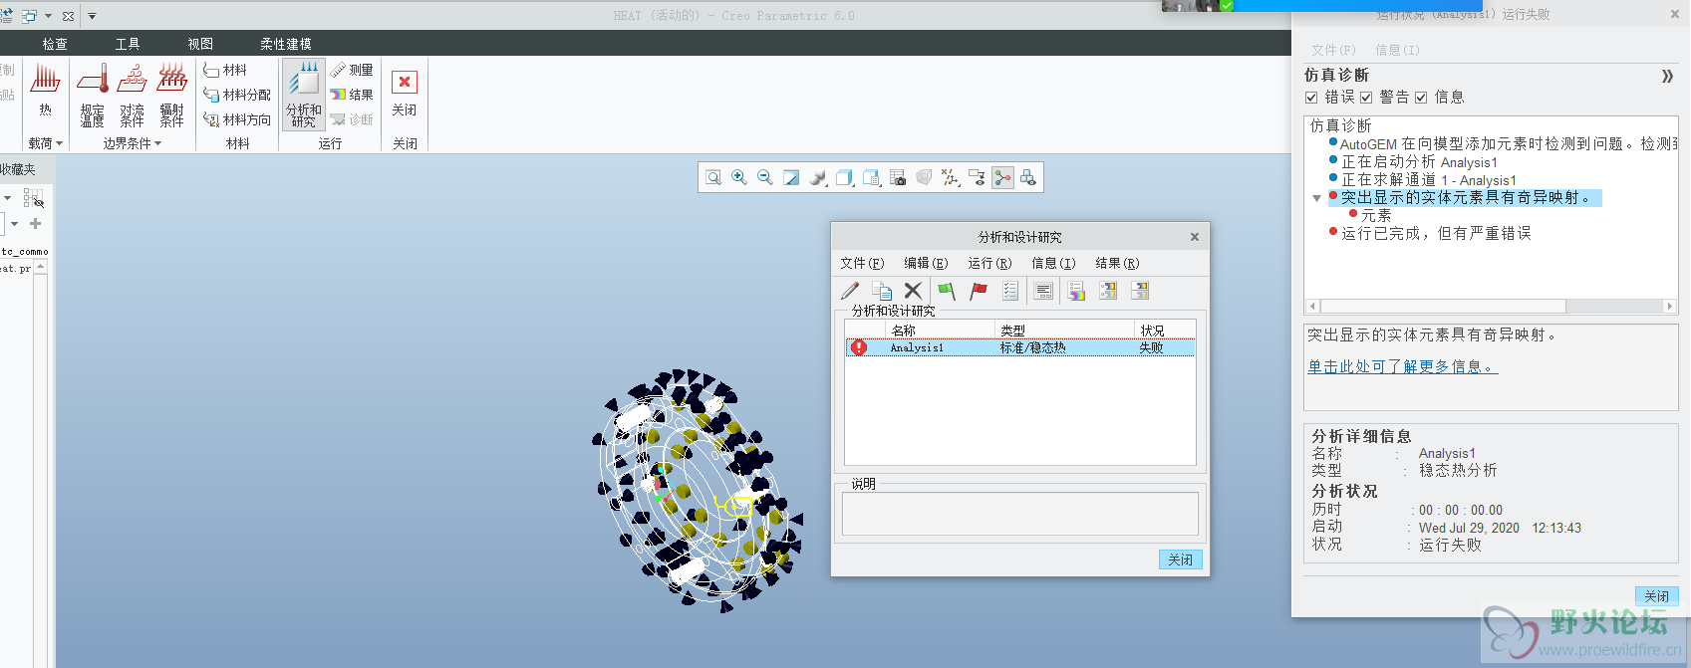Toggle the simulation display tree icon

coord(1002,177)
